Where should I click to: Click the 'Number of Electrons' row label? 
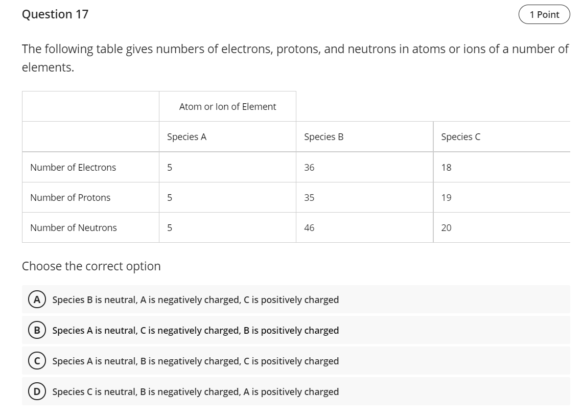(x=73, y=168)
